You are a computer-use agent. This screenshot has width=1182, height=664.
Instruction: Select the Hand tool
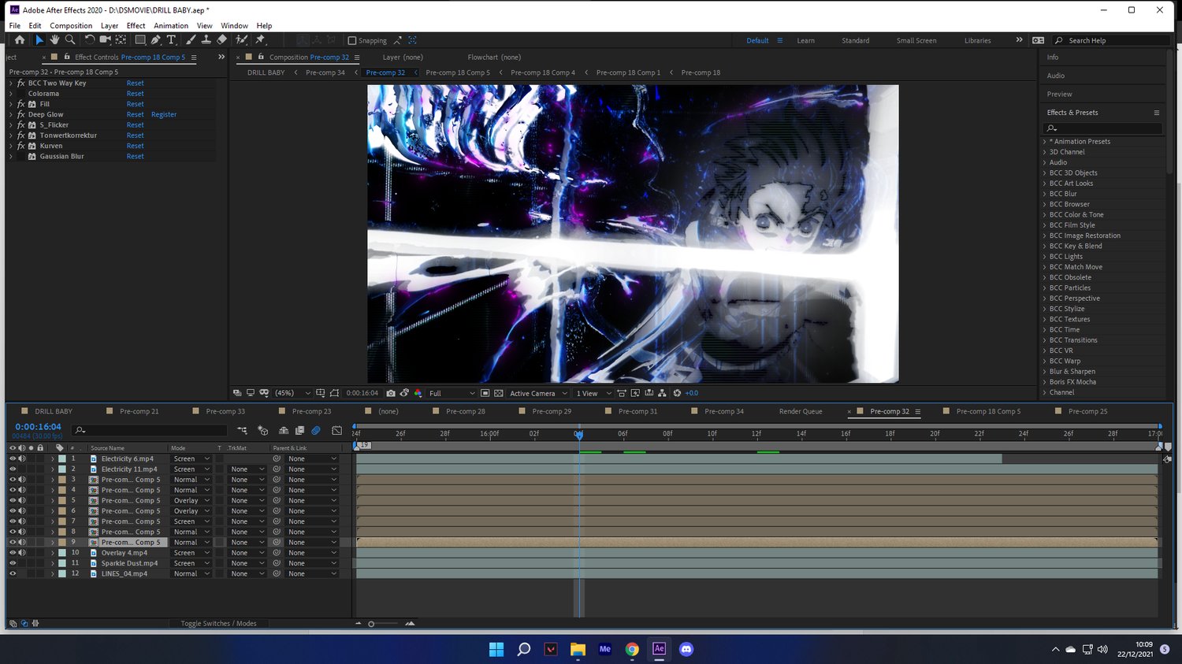pos(54,40)
